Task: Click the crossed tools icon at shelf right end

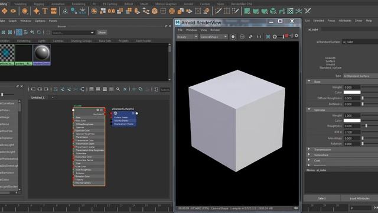Action: coord(308,11)
